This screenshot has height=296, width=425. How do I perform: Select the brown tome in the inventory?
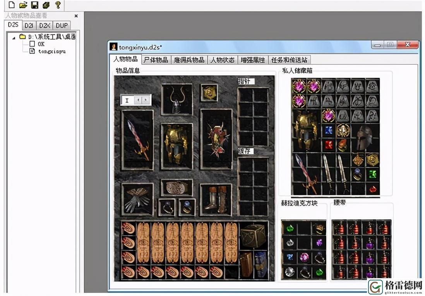[x=247, y=265]
